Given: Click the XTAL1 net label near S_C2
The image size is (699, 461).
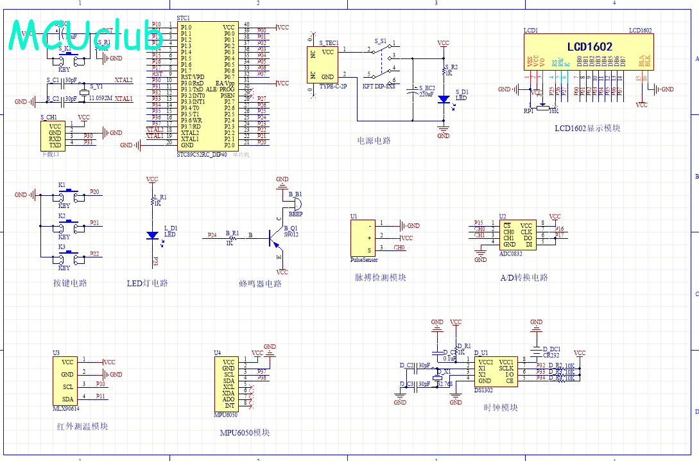Looking at the screenshot, I should pyautogui.click(x=123, y=98).
